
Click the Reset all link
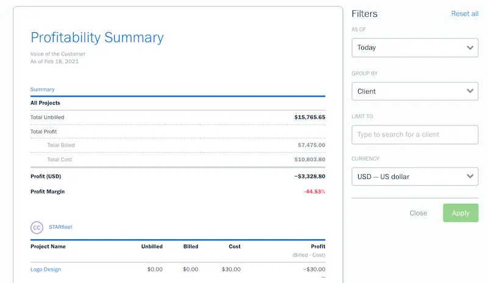pos(464,13)
